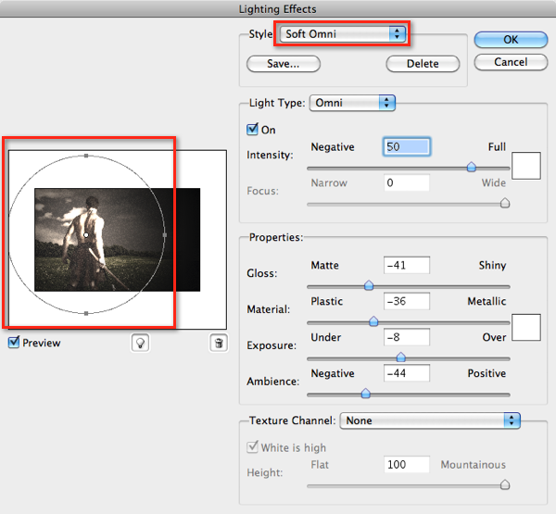Click the bottom handle of the light circle
Screen dimensions: 556x514
(x=86, y=313)
